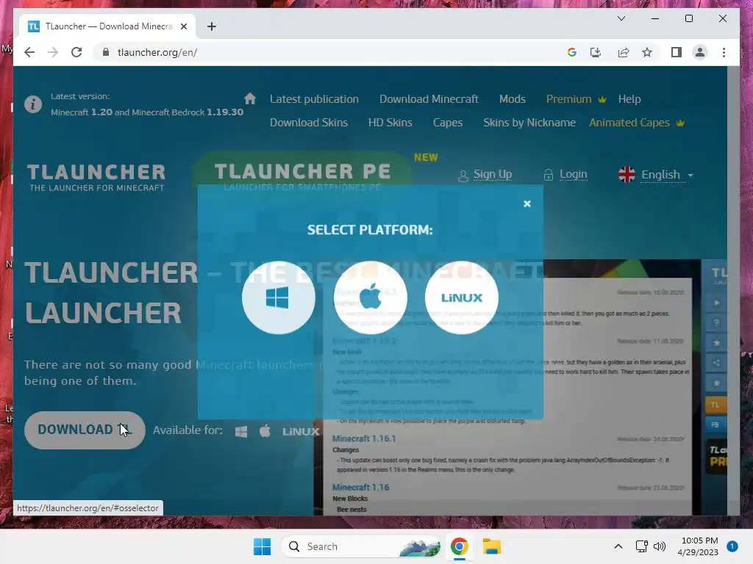753x564 pixels.
Task: Open Latest publication menu item
Action: [314, 99]
